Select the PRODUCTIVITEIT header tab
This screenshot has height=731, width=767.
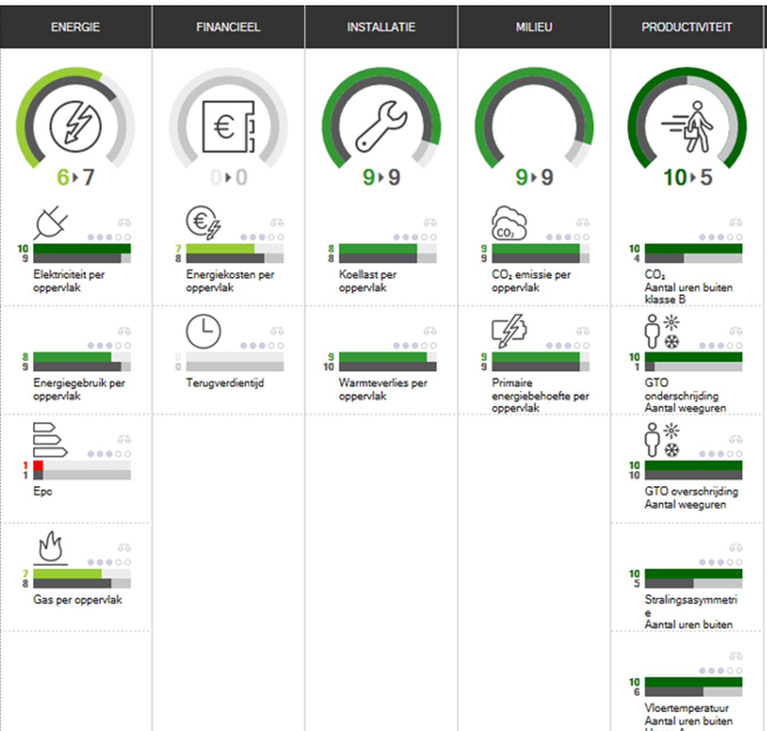686,27
